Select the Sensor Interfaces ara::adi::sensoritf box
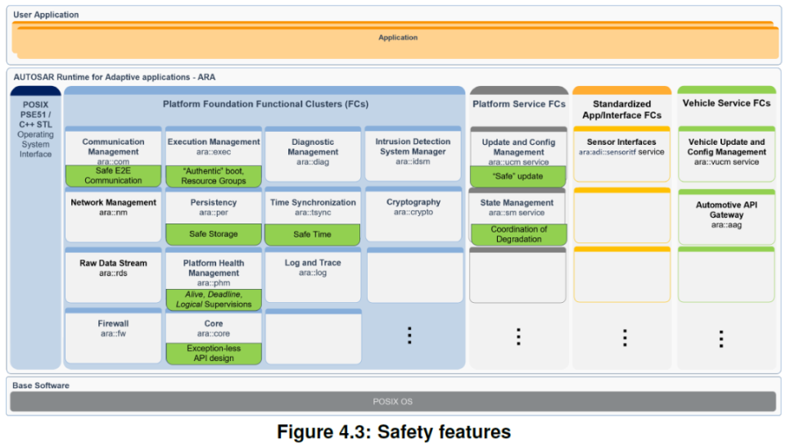 [x=621, y=155]
